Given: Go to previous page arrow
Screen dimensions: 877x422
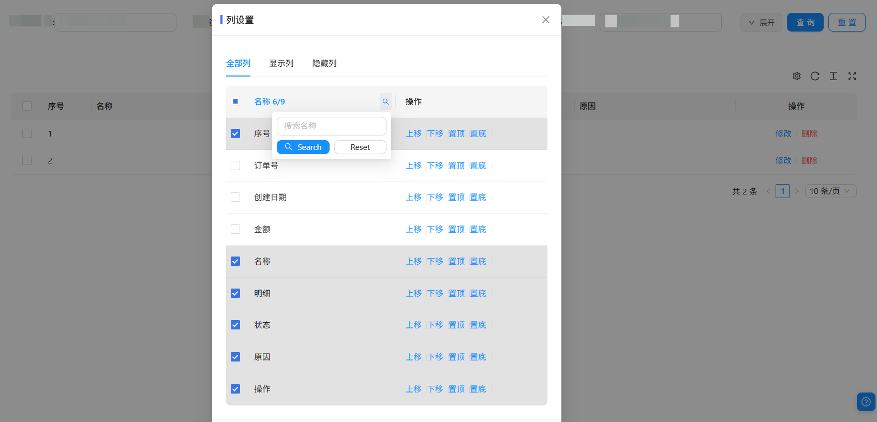Looking at the screenshot, I should [769, 191].
